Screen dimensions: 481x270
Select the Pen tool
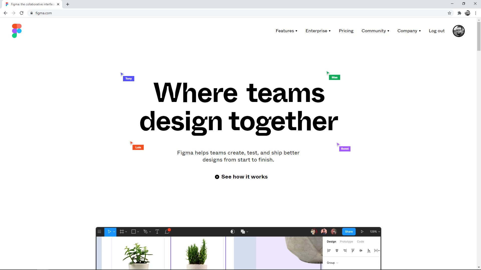click(146, 231)
